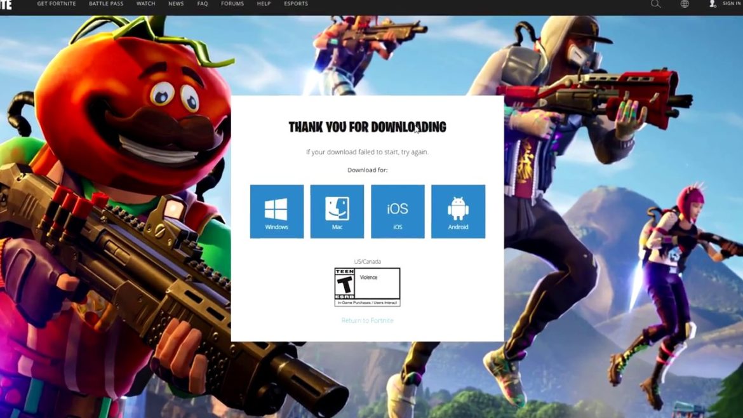Click the user profile icon
This screenshot has height=418, width=743.
[x=713, y=4]
